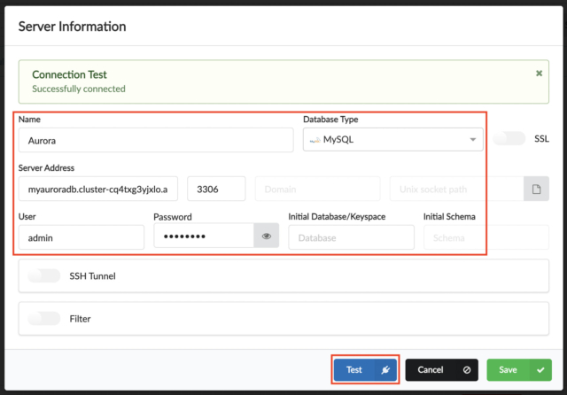The image size is (567, 395).
Task: Reveal password using the eye icon
Action: click(x=267, y=236)
